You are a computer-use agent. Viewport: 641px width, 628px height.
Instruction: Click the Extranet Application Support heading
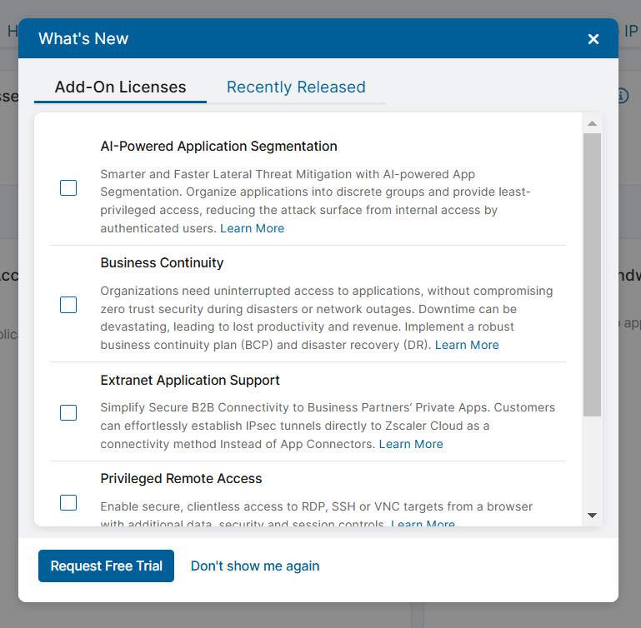[190, 380]
